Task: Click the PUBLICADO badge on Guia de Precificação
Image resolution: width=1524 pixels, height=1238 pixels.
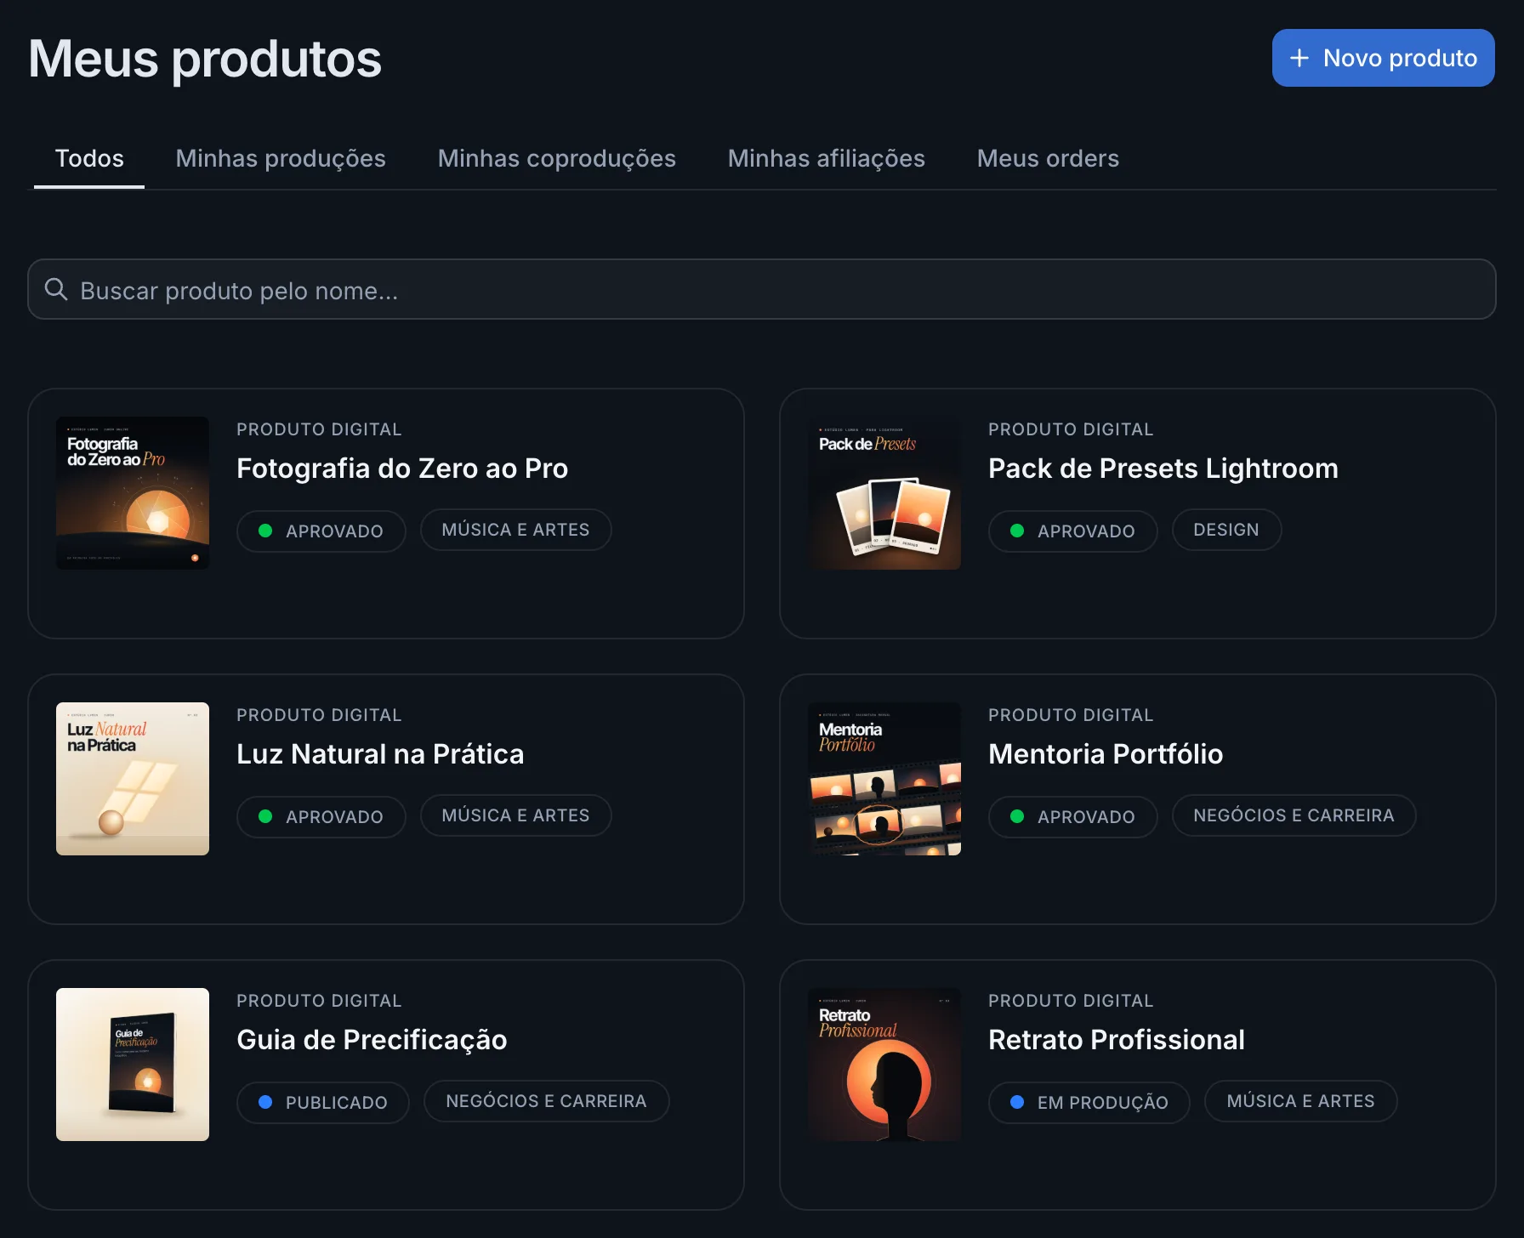Action: click(x=323, y=1102)
